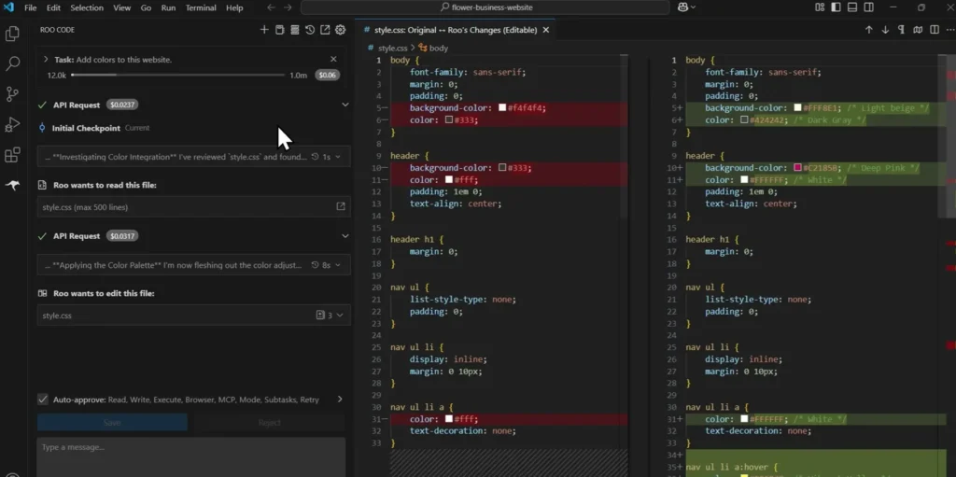Open Source Control view
The image size is (956, 477).
[12, 94]
